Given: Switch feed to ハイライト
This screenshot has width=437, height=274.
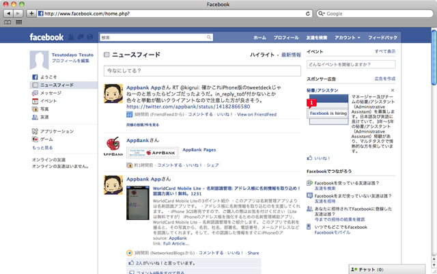Looking at the screenshot, I should [262, 55].
